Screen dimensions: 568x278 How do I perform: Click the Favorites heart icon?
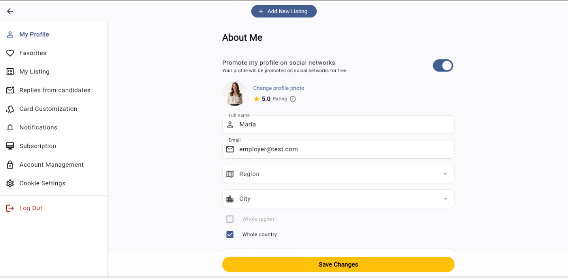10,53
